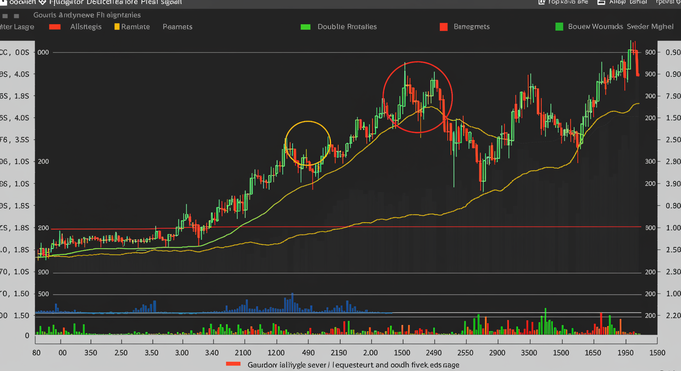Click the red legend marker below the chart
Image resolution: width=681 pixels, height=371 pixels.
[233, 364]
